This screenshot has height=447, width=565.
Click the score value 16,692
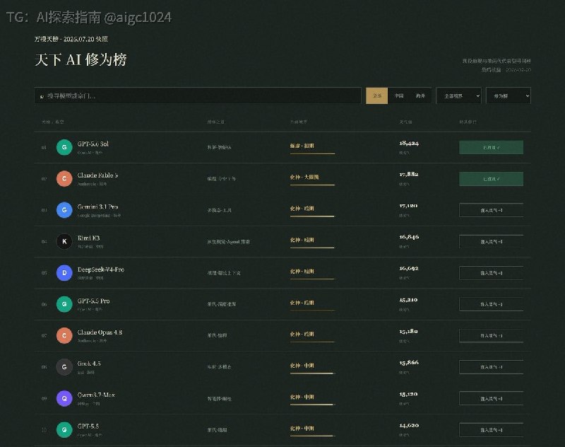click(x=409, y=269)
